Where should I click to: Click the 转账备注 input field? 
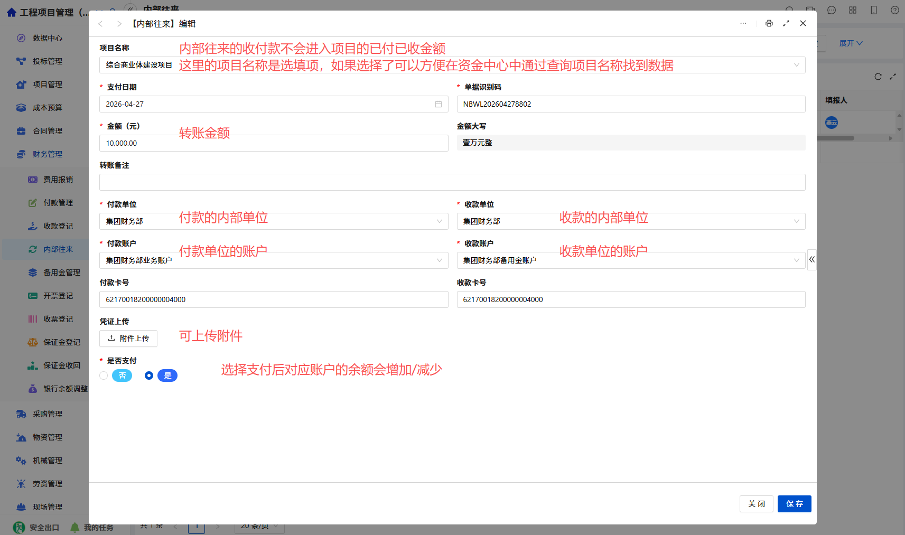point(452,182)
